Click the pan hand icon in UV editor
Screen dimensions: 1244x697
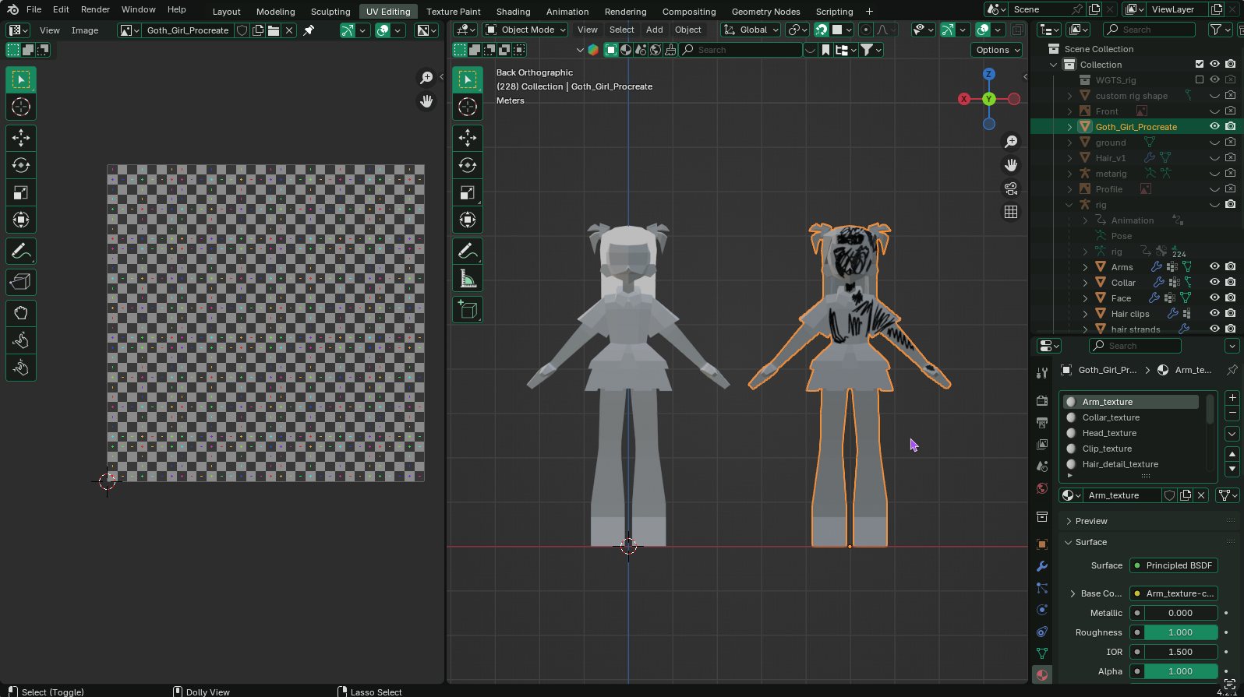pyautogui.click(x=426, y=101)
